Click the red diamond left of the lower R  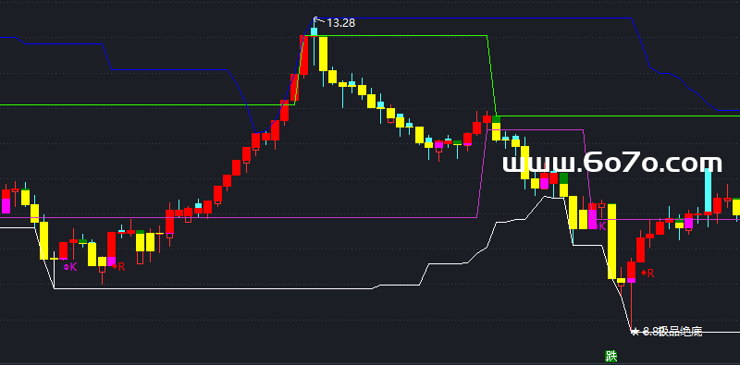(643, 273)
